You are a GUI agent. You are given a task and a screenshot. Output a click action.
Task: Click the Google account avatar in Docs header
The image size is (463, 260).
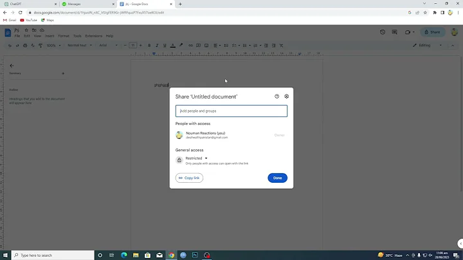point(455,32)
